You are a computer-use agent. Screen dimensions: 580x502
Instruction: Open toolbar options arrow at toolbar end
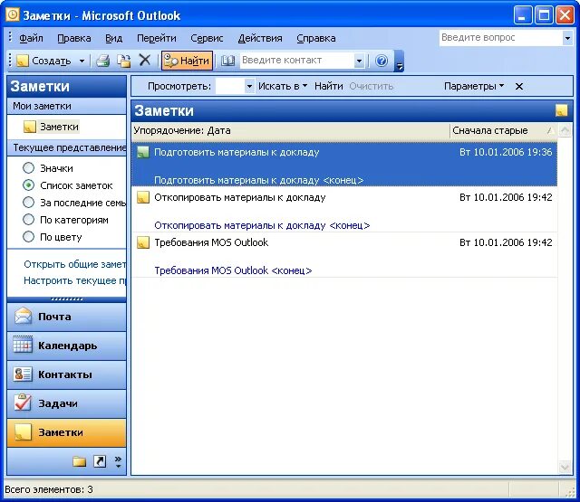click(399, 61)
